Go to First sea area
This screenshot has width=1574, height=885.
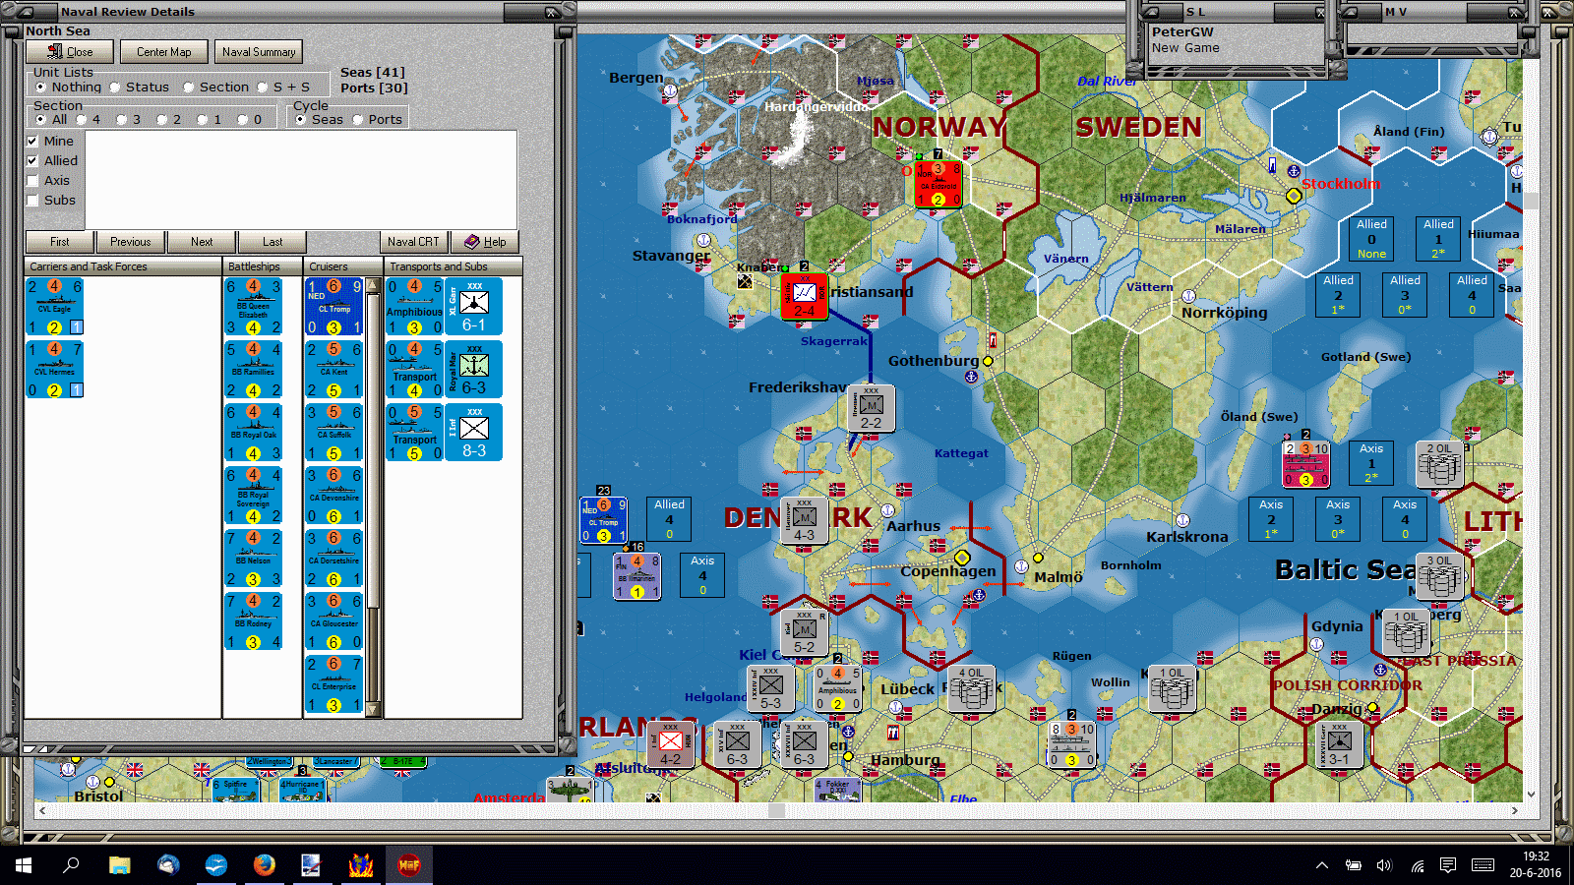click(x=60, y=242)
